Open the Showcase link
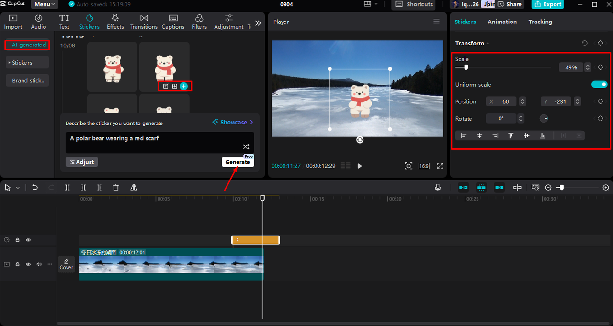This screenshot has height=326, width=613. (x=233, y=122)
